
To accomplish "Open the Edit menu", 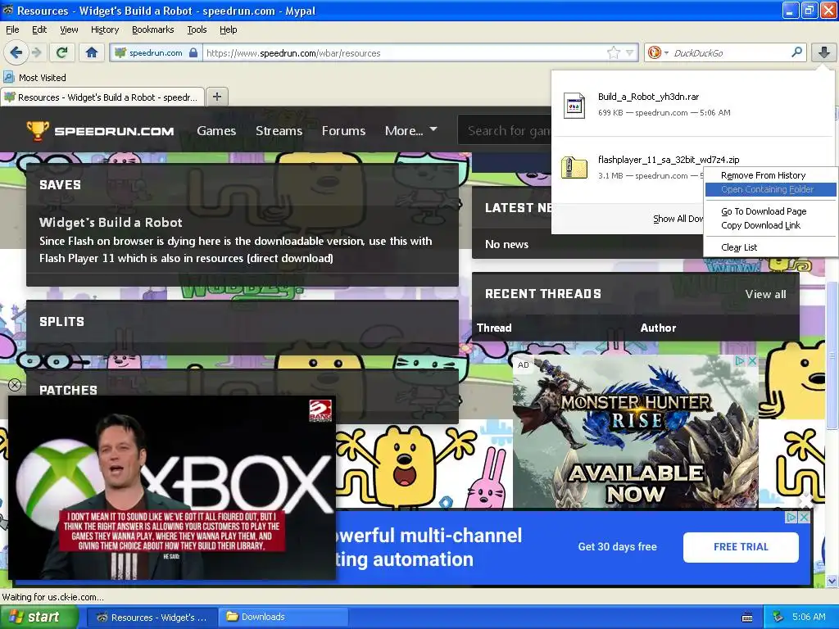I will (x=39, y=29).
